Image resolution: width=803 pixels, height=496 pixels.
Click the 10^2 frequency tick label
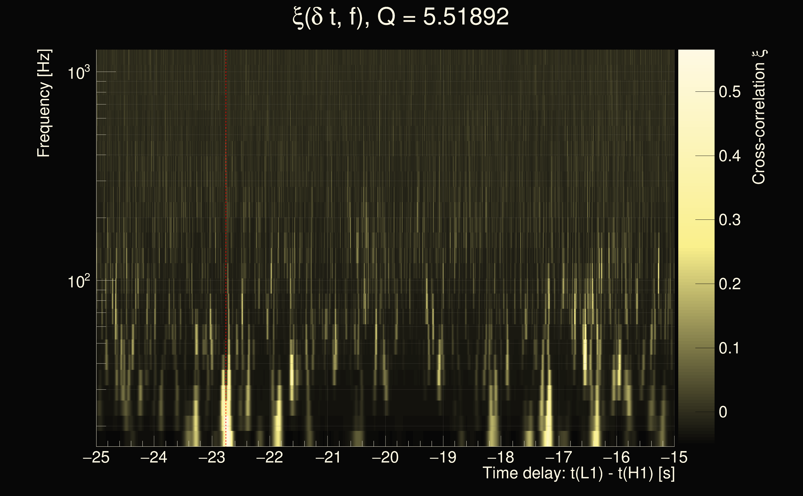[79, 282]
